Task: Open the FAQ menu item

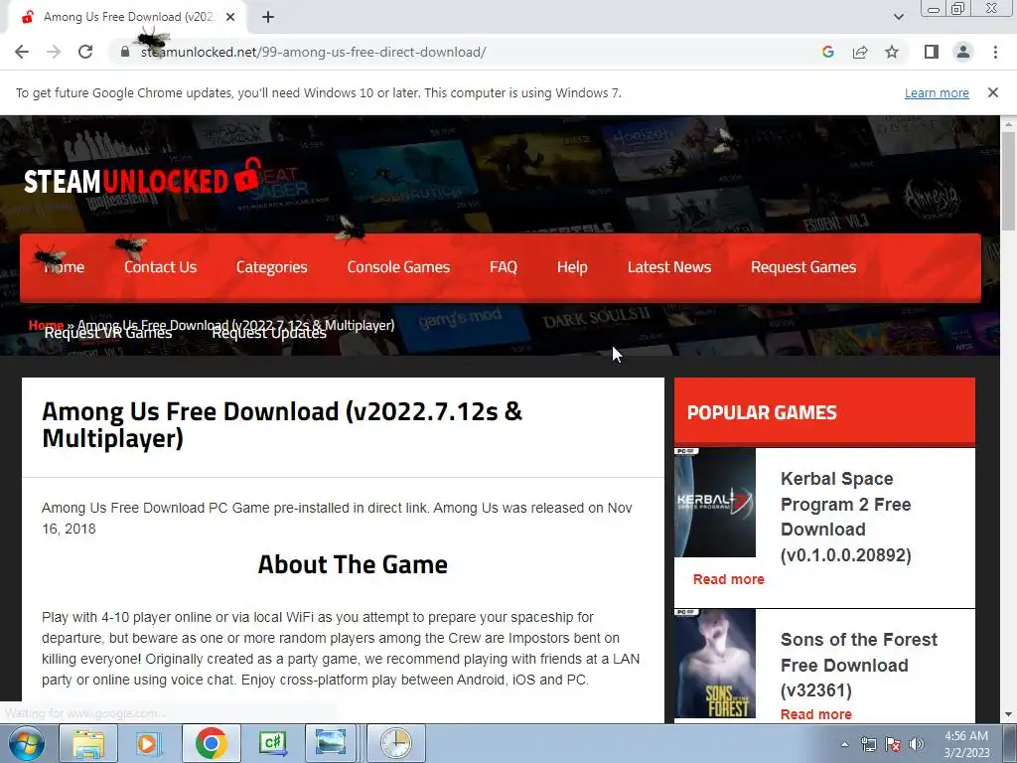Action: (504, 266)
